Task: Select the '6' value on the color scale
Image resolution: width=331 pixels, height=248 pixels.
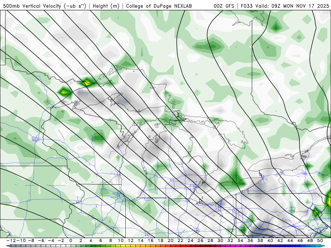Action: pos(101,241)
